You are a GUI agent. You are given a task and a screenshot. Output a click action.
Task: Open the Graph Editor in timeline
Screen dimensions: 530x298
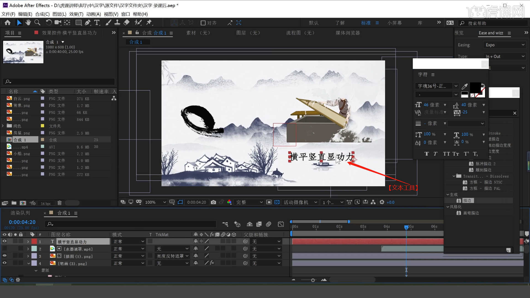(281, 224)
